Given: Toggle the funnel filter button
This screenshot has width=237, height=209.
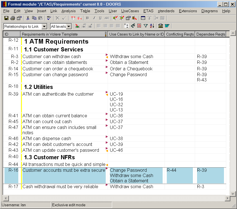Looking at the screenshot, I should [x=145, y=26].
